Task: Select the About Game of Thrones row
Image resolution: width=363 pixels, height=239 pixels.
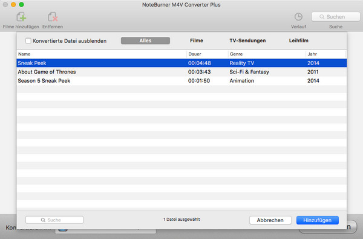Action: (x=181, y=72)
